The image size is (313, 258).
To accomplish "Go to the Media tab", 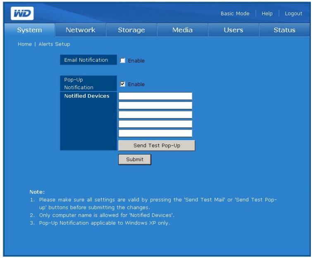I will click(x=182, y=30).
